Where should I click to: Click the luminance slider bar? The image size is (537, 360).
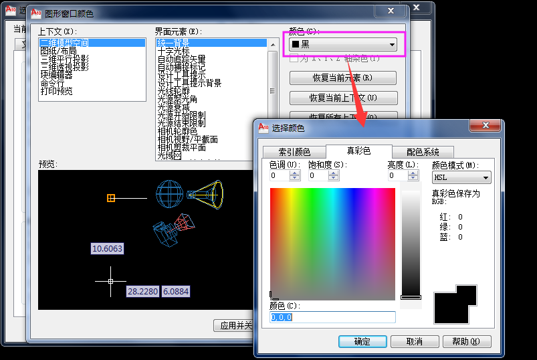[411, 243]
